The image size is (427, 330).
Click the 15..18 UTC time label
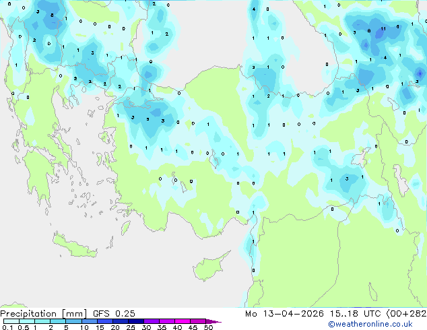355,314
